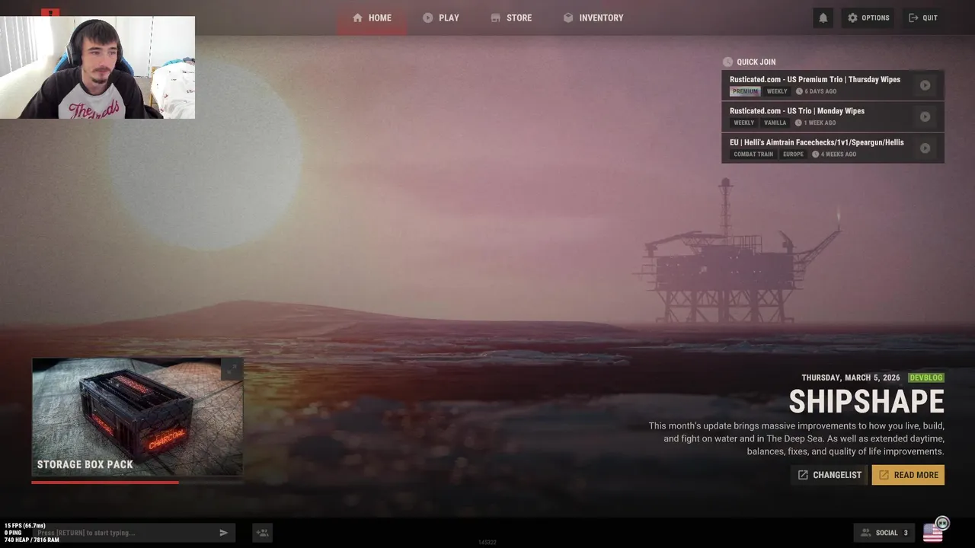The height and width of the screenshot is (548, 975).
Task: Join Rusticated US Trio Monday Wipes play icon
Action: 925,116
